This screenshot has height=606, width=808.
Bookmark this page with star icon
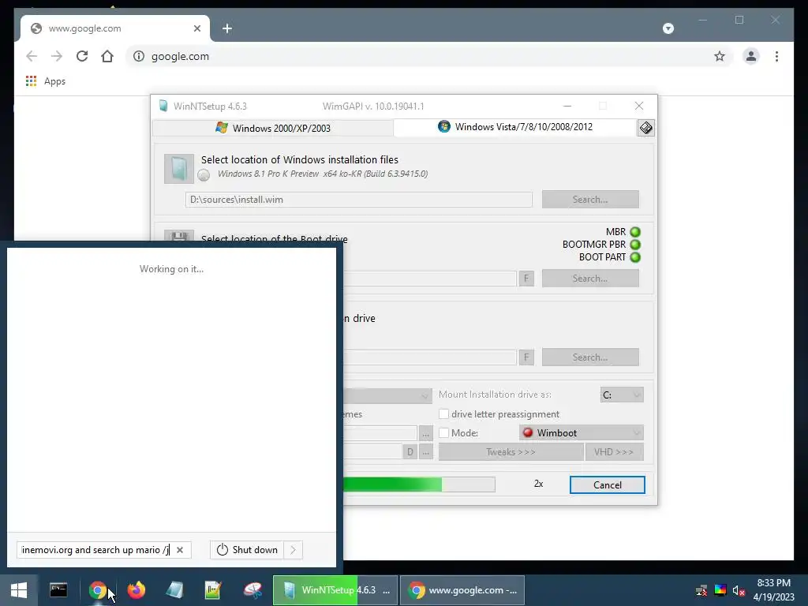[x=720, y=56]
